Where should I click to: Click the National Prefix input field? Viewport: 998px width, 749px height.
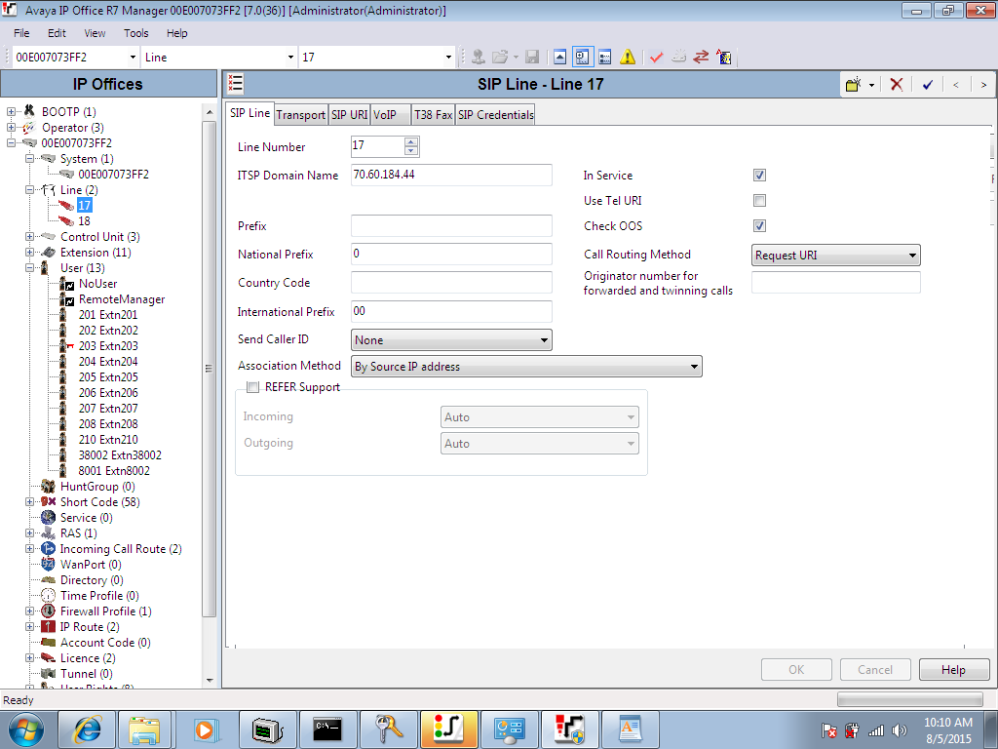(x=451, y=255)
